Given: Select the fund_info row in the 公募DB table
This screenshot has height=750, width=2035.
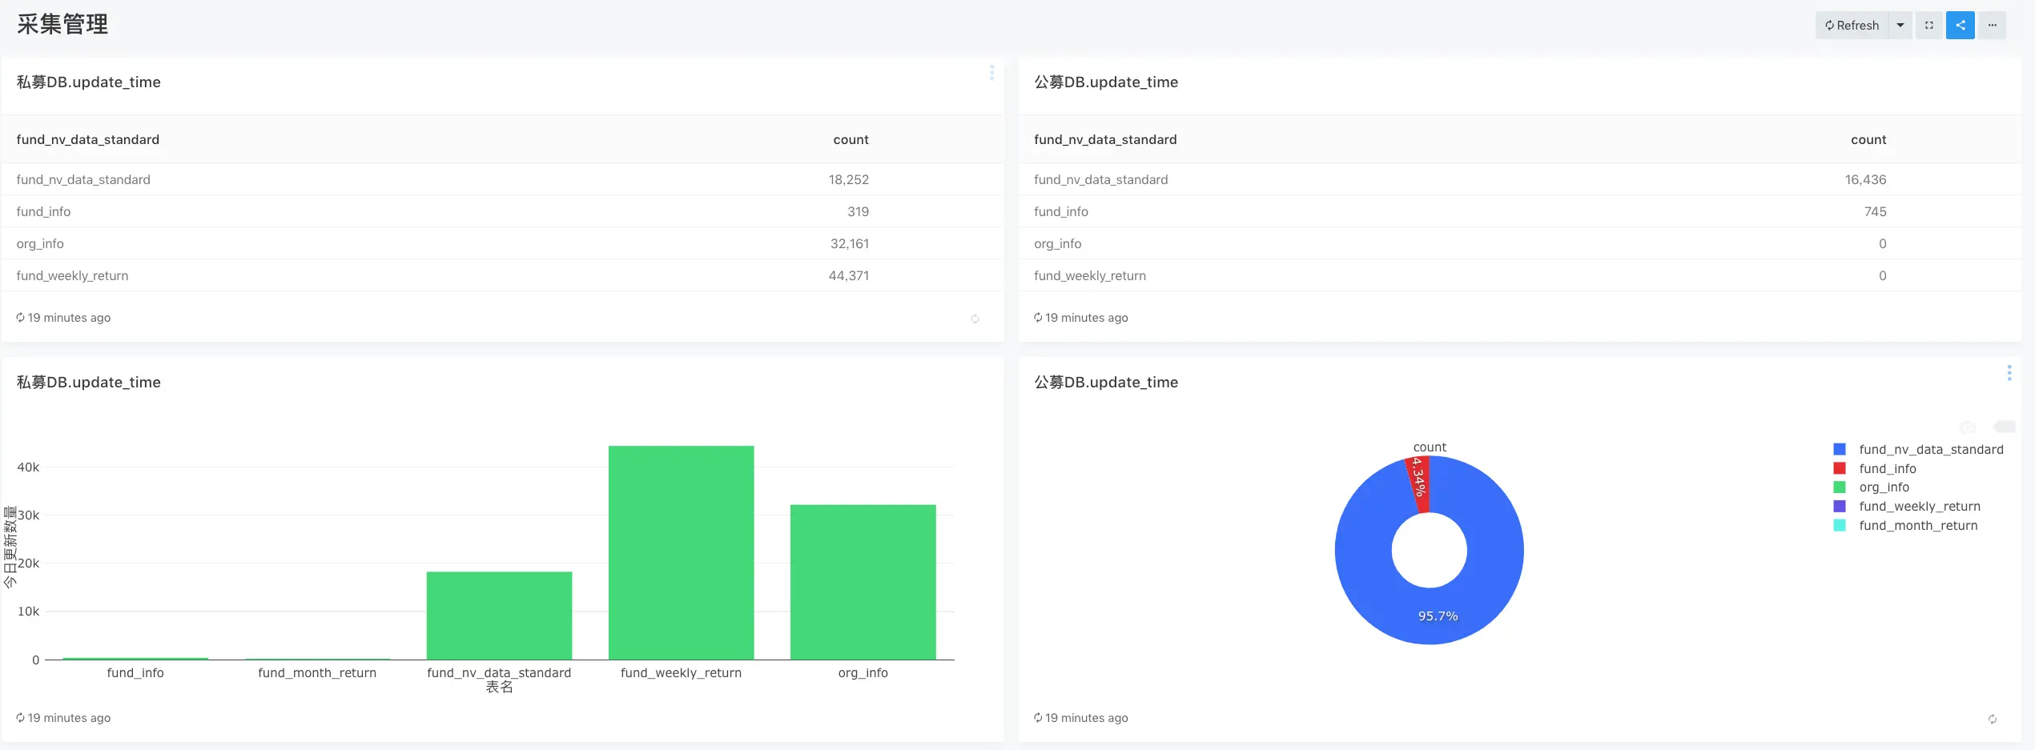Looking at the screenshot, I should click(x=1520, y=211).
